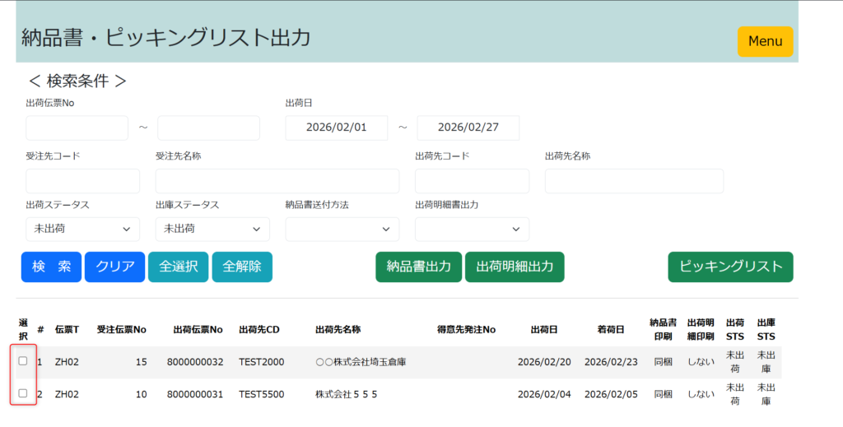Click the 出荷日 end date field 2026/02/27
The image size is (843, 427).
468,128
